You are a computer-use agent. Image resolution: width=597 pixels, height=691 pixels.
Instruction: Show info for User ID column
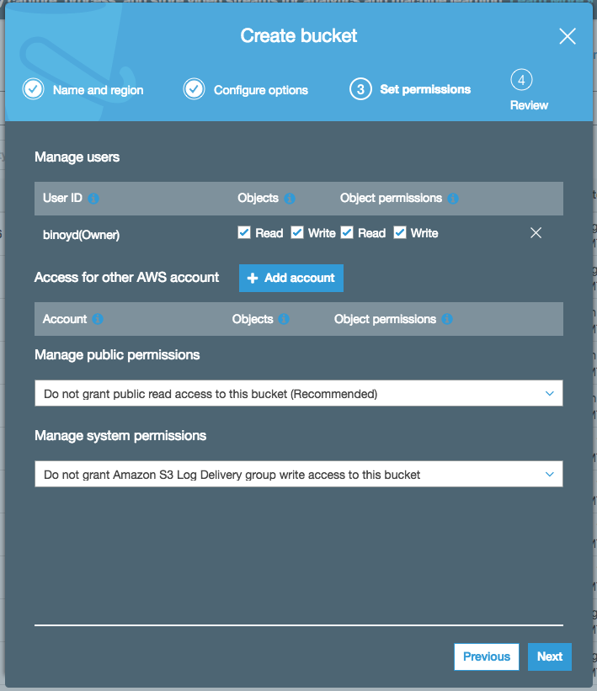point(93,199)
